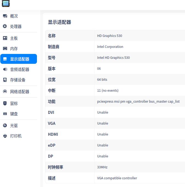This screenshot has width=185, height=187.
Task: Click the 版本 field label
Action: 52,69
